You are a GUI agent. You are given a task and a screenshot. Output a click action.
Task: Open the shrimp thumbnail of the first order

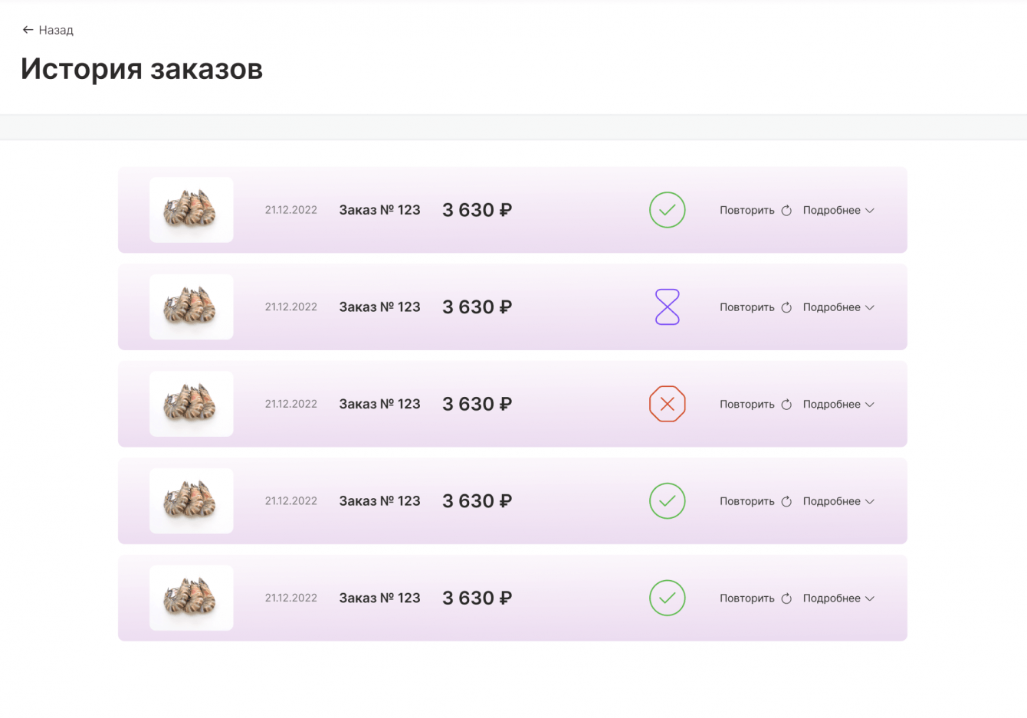[x=191, y=210]
